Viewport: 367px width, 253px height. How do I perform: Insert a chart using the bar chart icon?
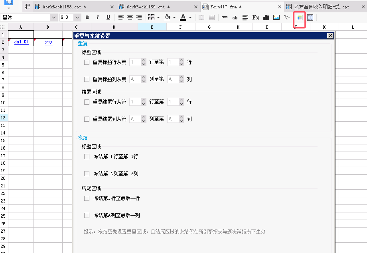pos(266,18)
